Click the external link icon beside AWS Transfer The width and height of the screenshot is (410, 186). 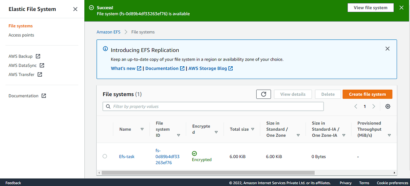click(x=40, y=75)
